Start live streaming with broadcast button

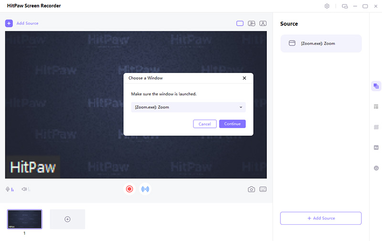pyautogui.click(x=145, y=189)
